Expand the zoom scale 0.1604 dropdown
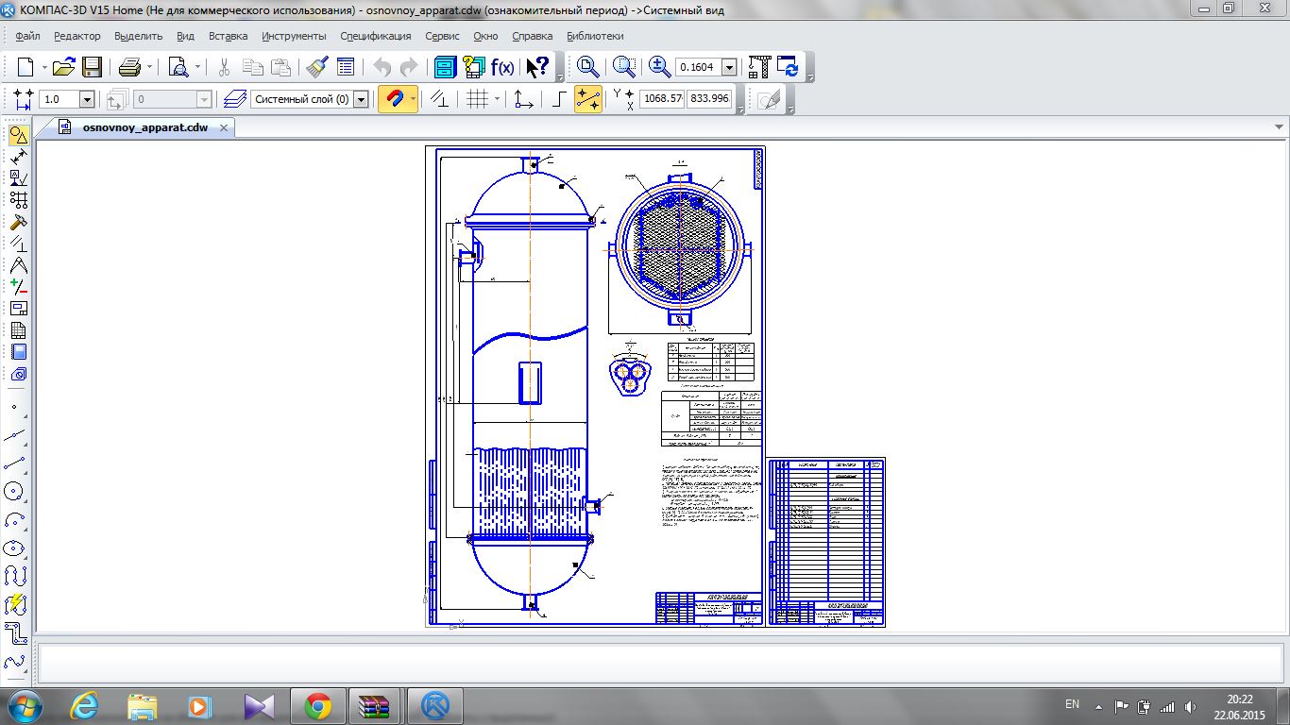 point(728,67)
